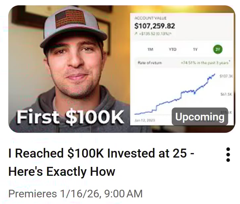Toggle the green 3Y range circle
This screenshot has width=240, height=204.
[217, 49]
